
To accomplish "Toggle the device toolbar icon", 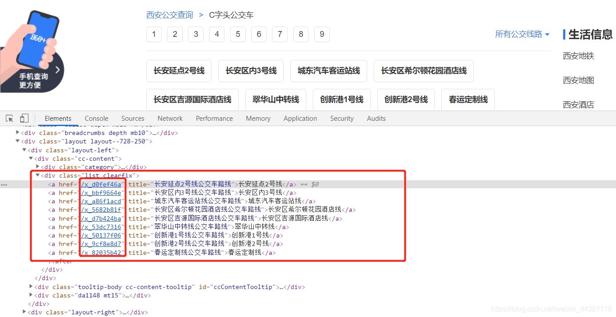I will pyautogui.click(x=24, y=119).
